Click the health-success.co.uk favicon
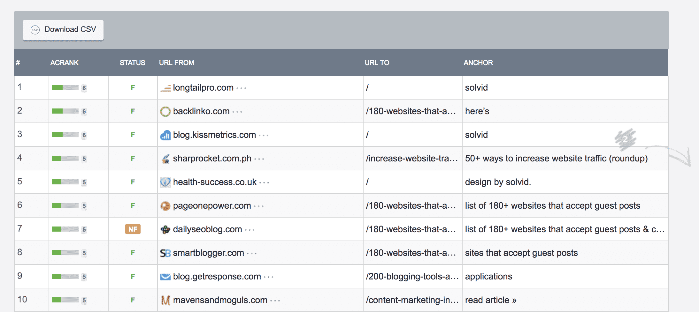Image resolution: width=699 pixels, height=312 pixels. click(165, 182)
